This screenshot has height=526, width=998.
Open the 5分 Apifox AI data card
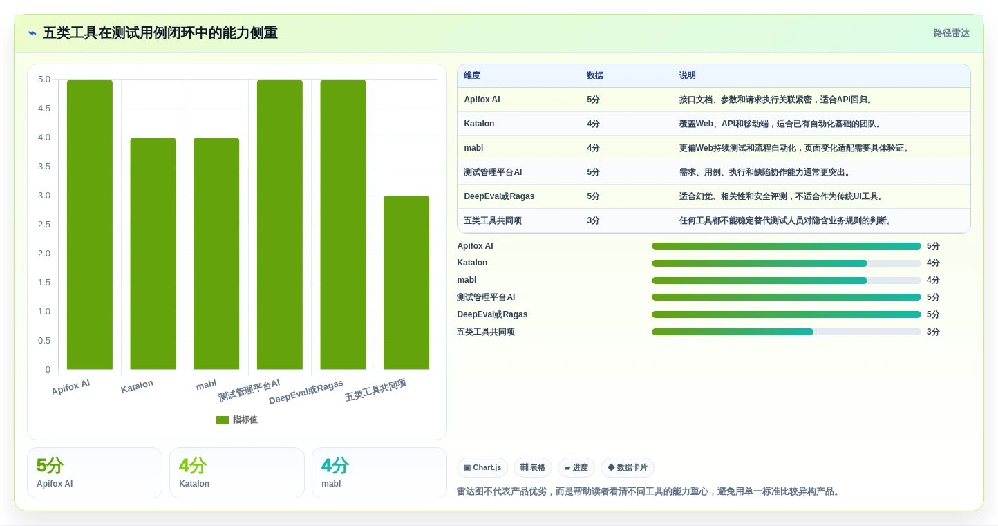(95, 473)
